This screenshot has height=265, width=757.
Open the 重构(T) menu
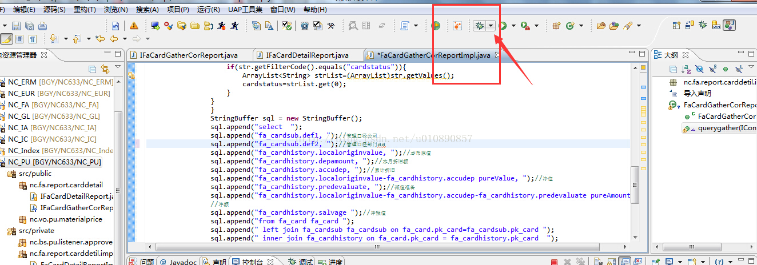click(85, 10)
